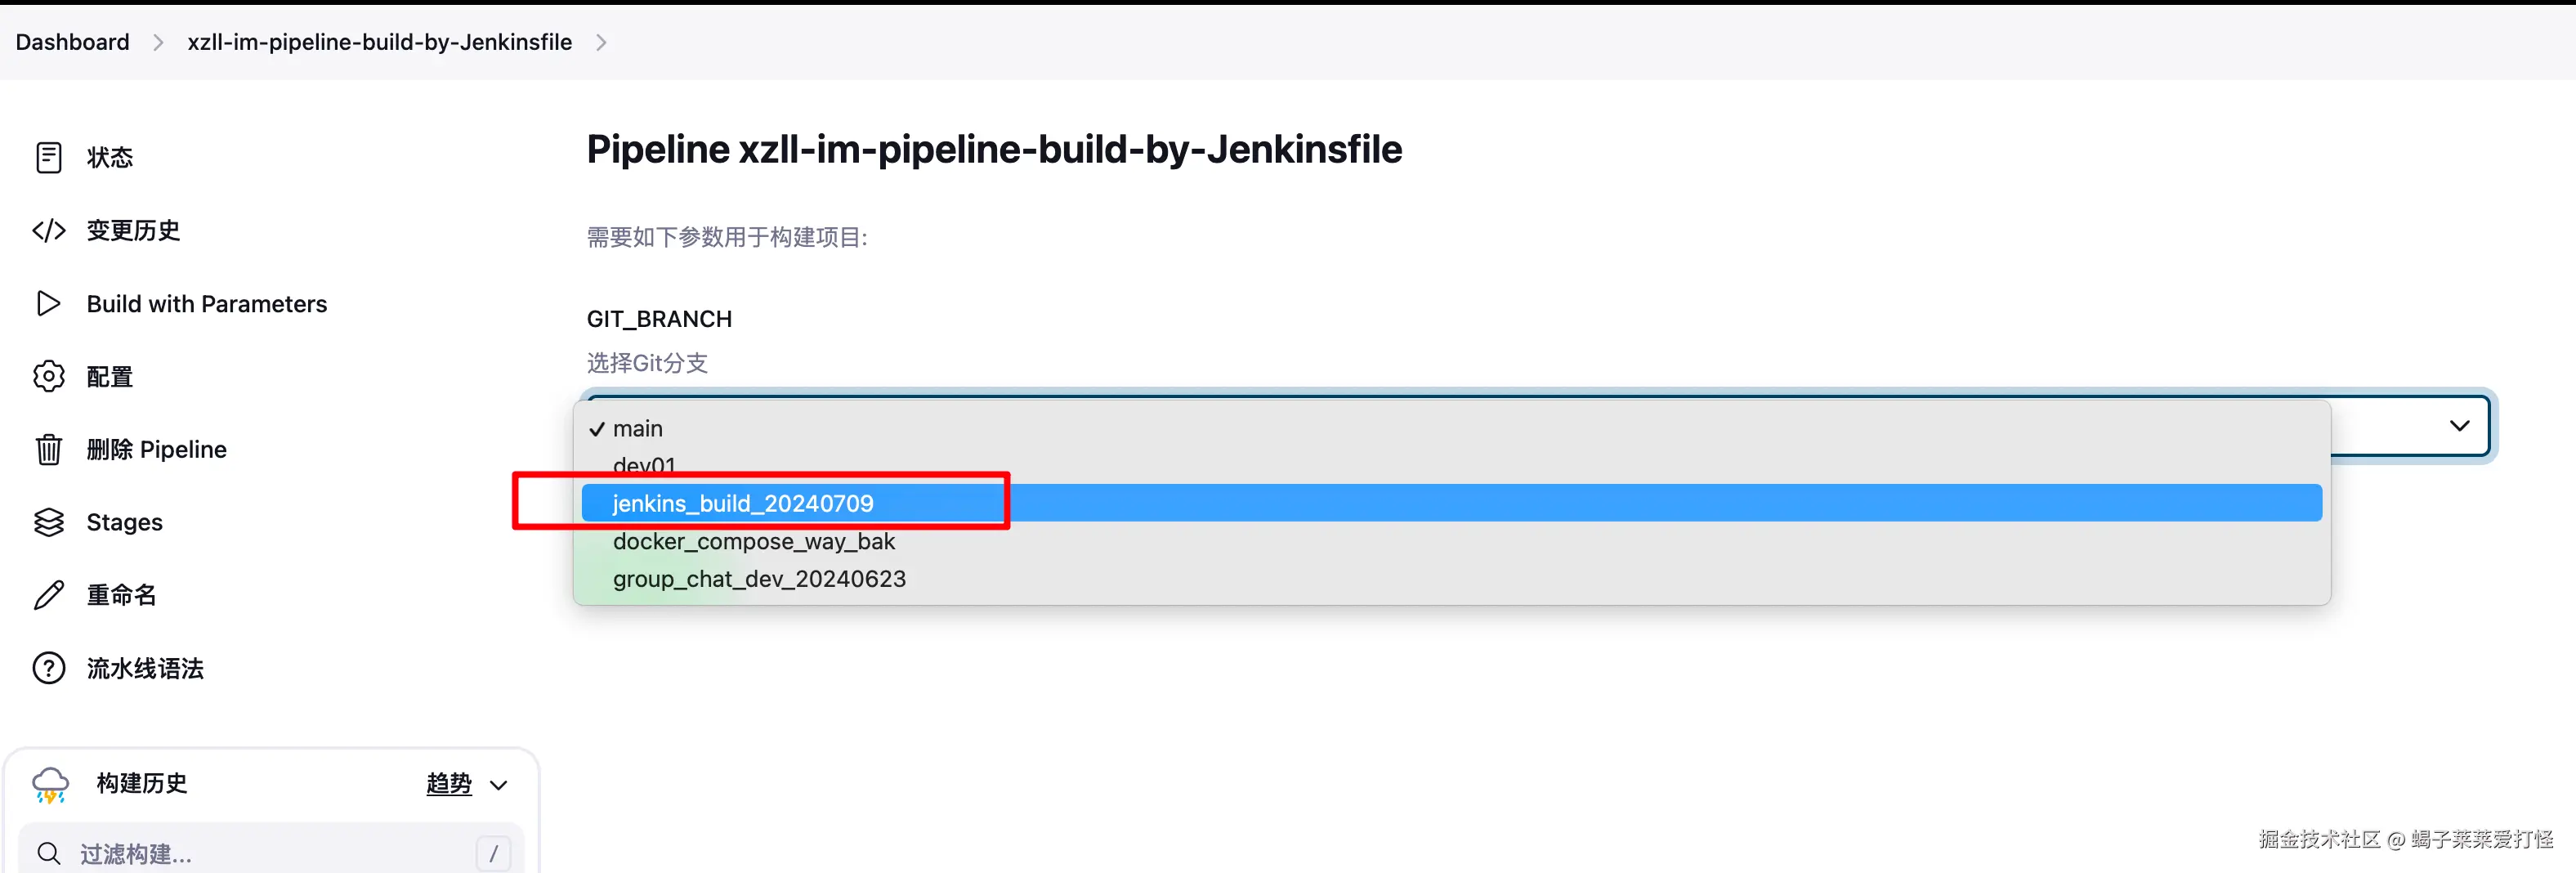Screen dimensions: 2576x873
Task: Go to Dashboard via breadcrumb
Action: 72,42
